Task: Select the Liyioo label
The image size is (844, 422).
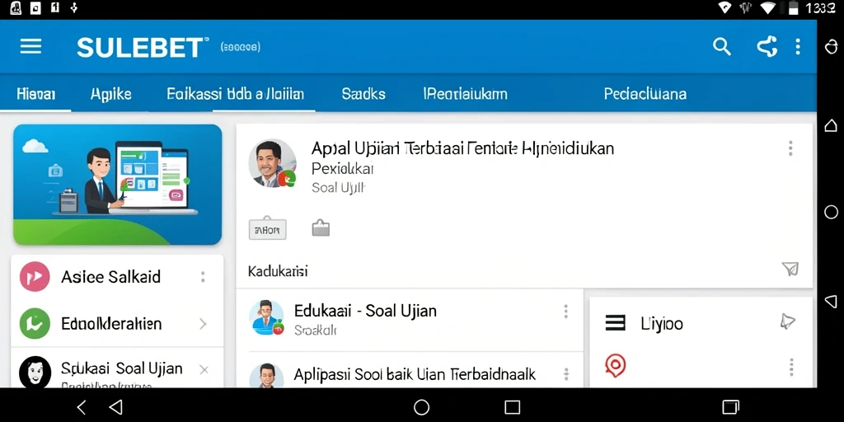Action: pos(662,323)
